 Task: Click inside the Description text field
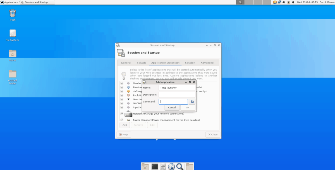coord(177,94)
